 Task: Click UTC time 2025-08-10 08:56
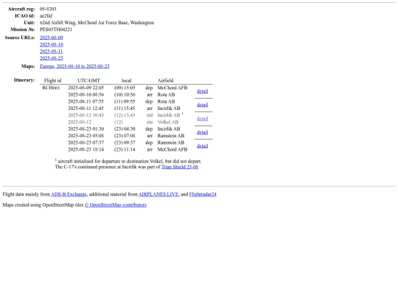(85, 94)
